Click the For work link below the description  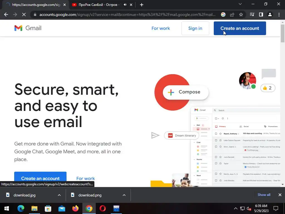click(85, 178)
